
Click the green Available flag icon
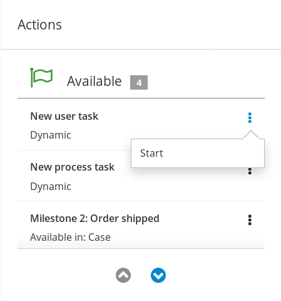pyautogui.click(x=41, y=78)
